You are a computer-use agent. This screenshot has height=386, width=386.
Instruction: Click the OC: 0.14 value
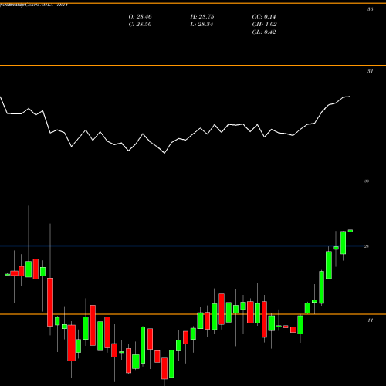pos(264,17)
